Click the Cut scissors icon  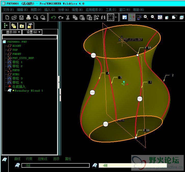point(68,18)
